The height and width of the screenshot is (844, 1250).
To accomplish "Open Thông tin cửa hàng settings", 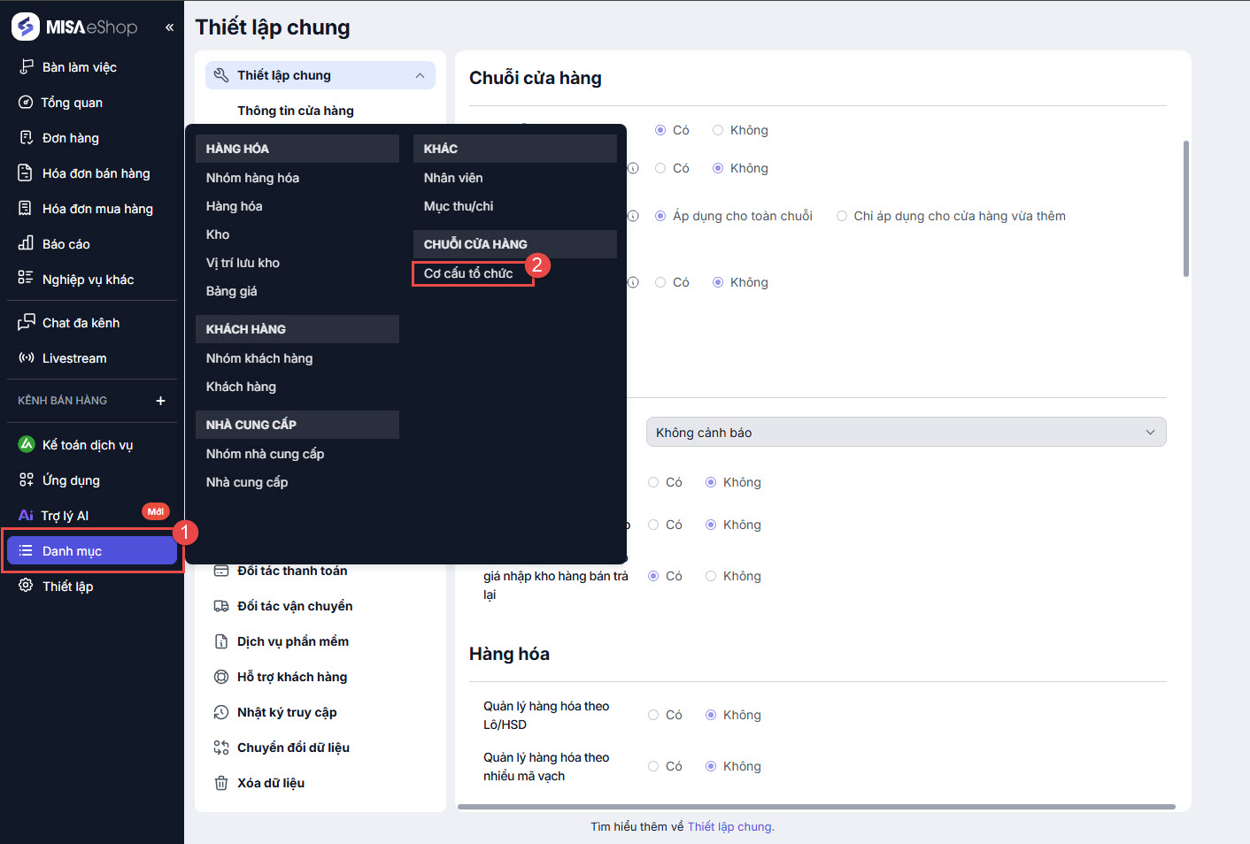I will (x=296, y=111).
